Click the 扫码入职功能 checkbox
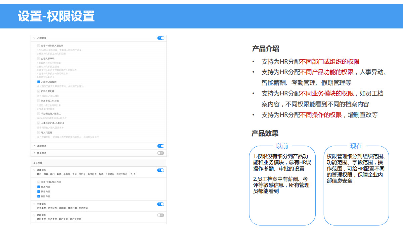 pyautogui.click(x=39, y=91)
